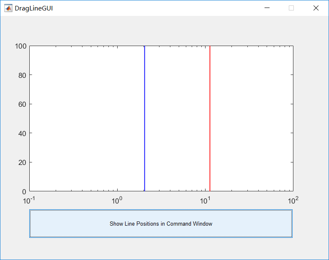Close the DragLineGUI window
Screen dimensions: 329x260
316,8
